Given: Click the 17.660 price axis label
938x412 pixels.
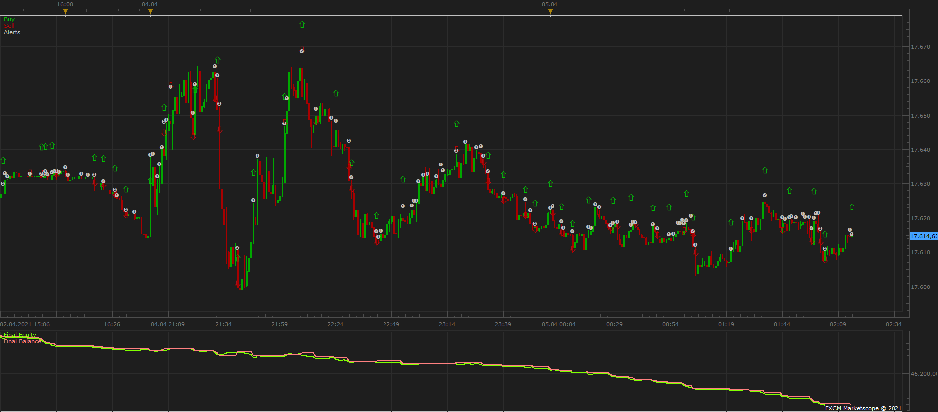Looking at the screenshot, I should click(x=920, y=81).
